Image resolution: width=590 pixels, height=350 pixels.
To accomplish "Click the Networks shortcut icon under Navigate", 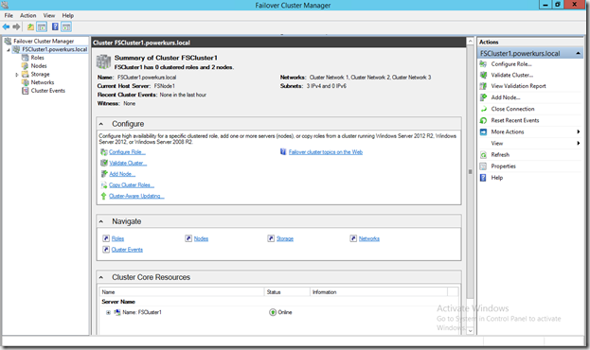I will tap(353, 238).
